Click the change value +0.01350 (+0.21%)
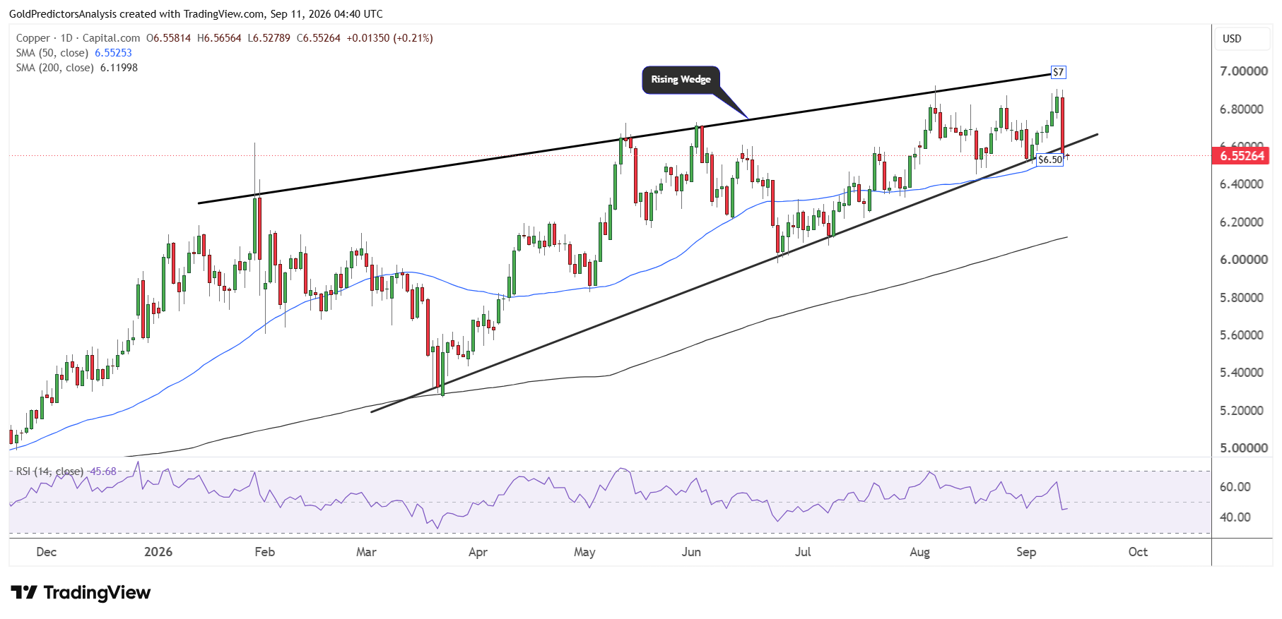The width and height of the screenshot is (1282, 619). point(390,38)
